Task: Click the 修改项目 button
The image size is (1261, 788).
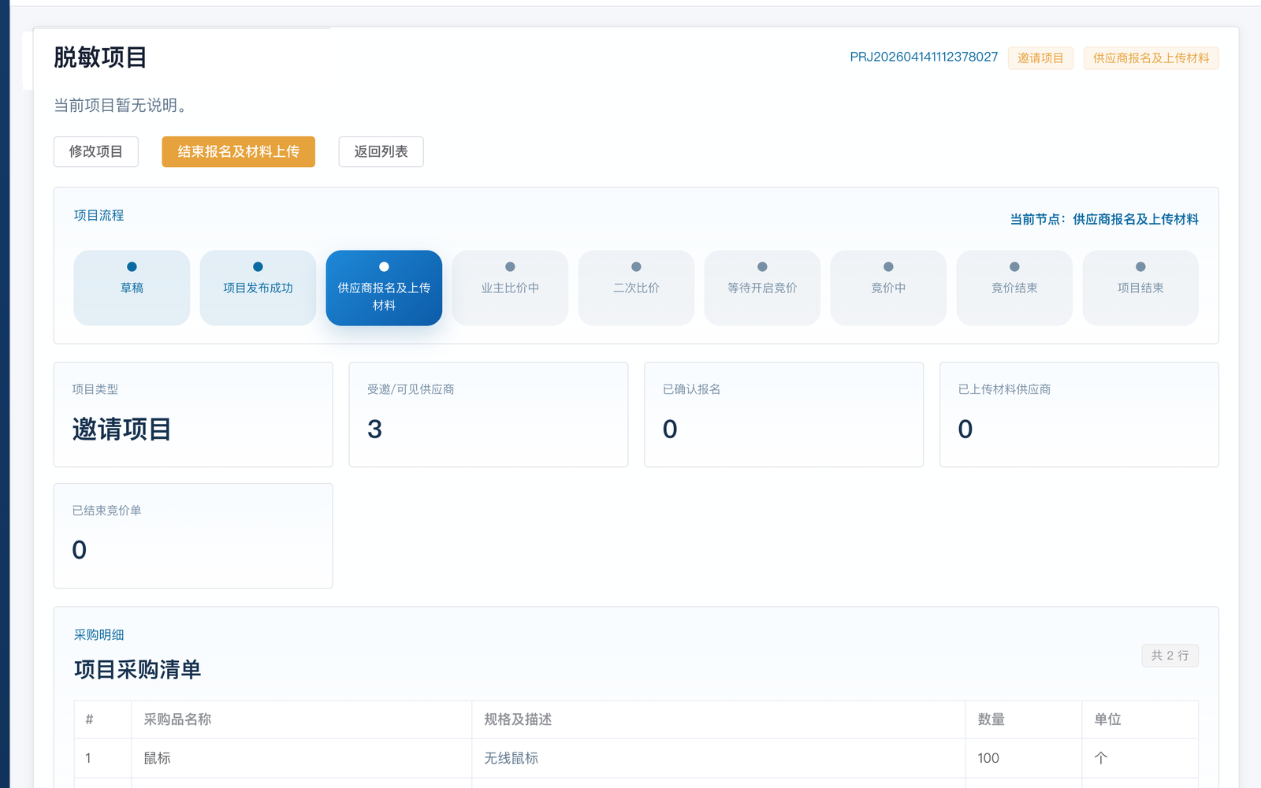Action: click(x=95, y=151)
